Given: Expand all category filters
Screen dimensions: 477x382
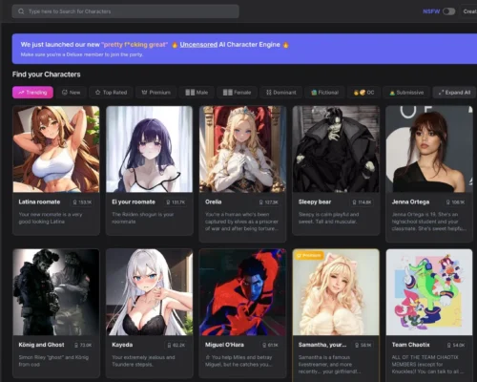Looking at the screenshot, I should click(454, 93).
